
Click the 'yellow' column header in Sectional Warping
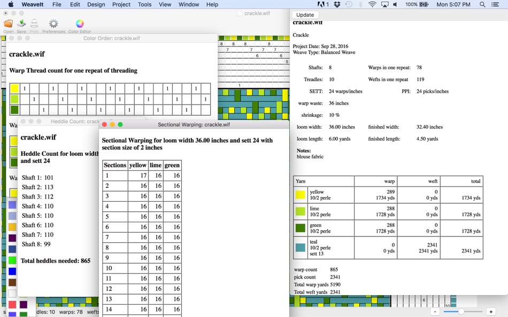click(x=138, y=165)
